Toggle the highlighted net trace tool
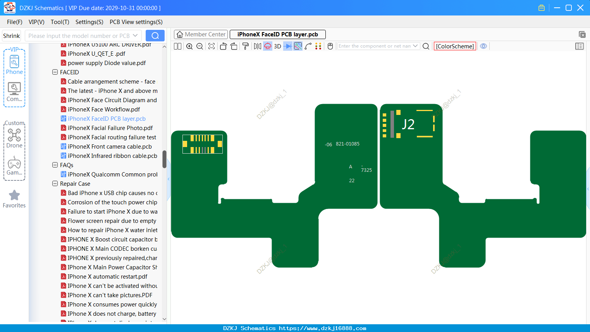The width and height of the screenshot is (590, 332). [298, 46]
